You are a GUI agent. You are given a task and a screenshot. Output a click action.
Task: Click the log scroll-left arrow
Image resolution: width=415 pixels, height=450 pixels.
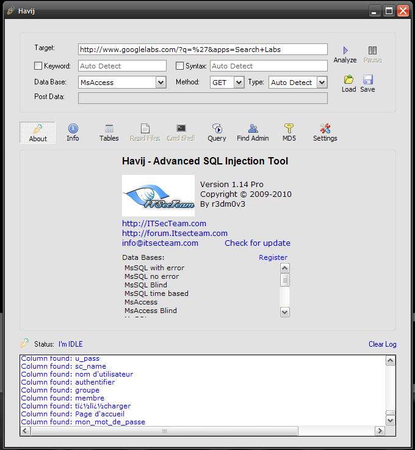pyautogui.click(x=25, y=431)
